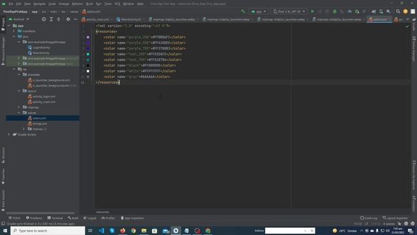This screenshot has height=235, width=417.
Task: Hide the Project panel with minus icon
Action: click(x=76, y=19)
